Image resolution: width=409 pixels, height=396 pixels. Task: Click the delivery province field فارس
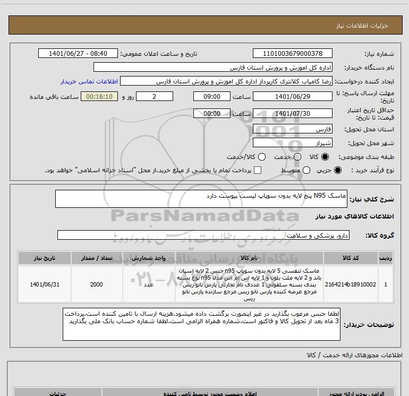[292, 129]
